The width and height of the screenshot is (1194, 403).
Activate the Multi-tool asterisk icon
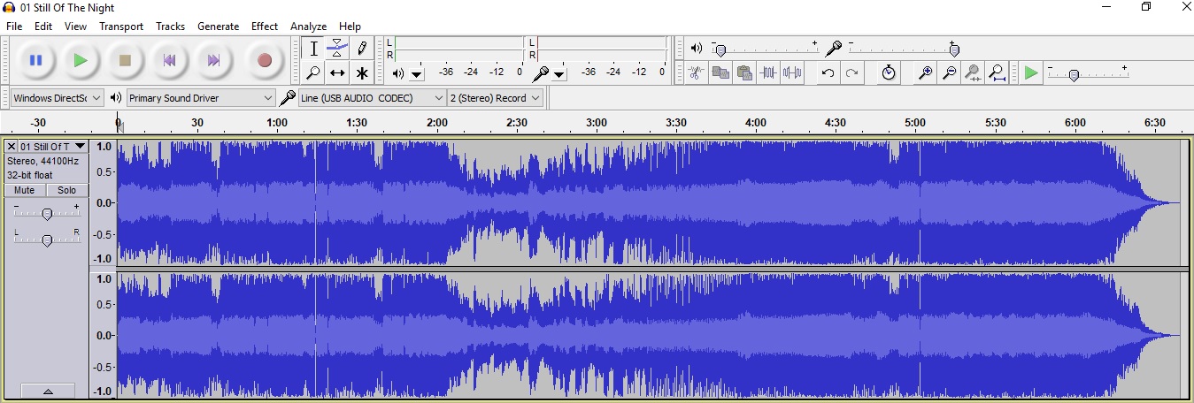[x=361, y=73]
